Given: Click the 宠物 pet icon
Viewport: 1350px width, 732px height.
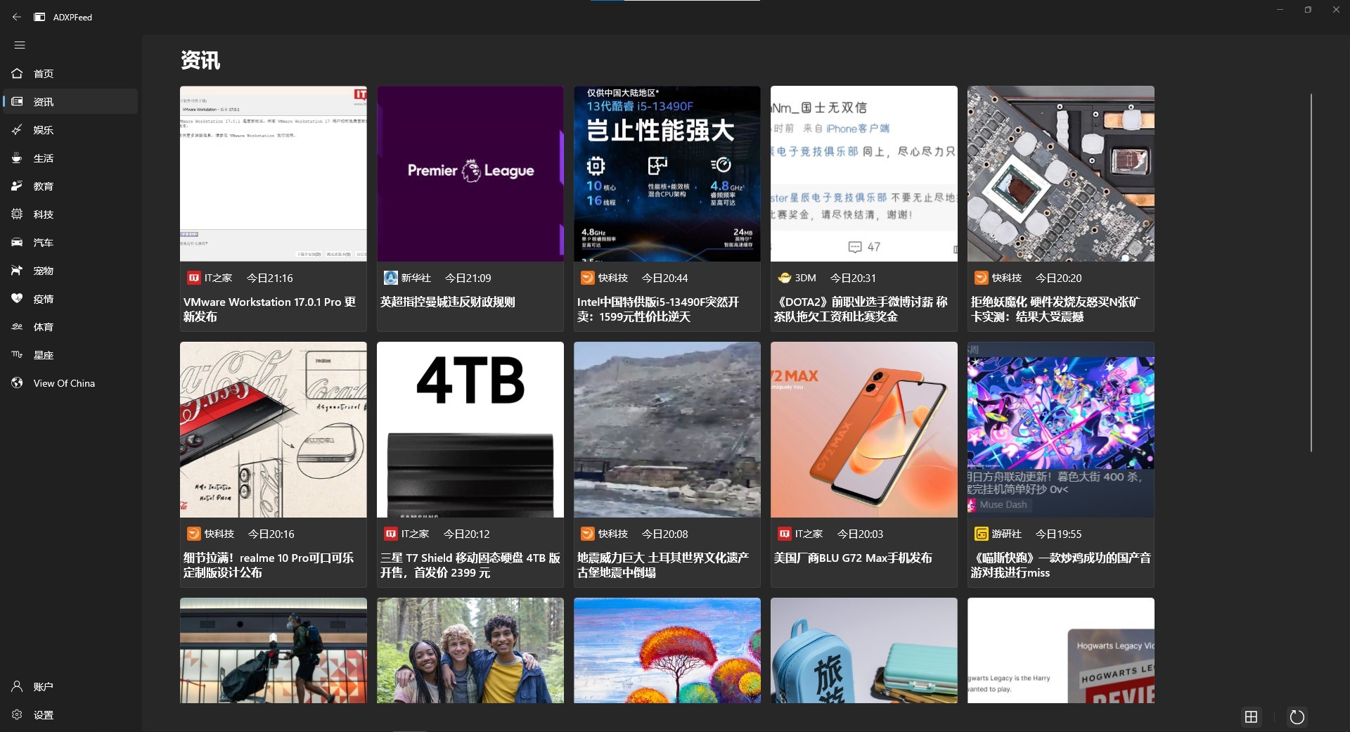Looking at the screenshot, I should [17, 270].
